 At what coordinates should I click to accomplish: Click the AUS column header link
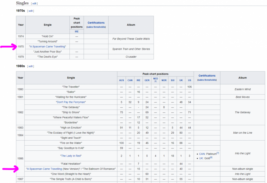tap(121, 80)
